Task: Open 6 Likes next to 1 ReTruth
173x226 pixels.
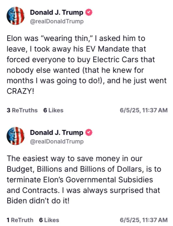Action: click(49, 220)
